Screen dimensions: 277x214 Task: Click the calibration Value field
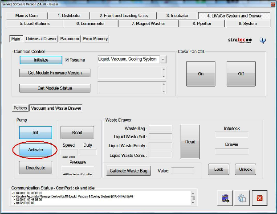point(183,170)
